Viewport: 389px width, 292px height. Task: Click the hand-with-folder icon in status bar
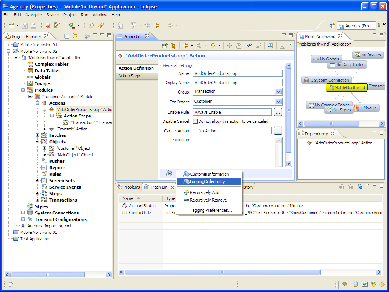[x=344, y=284]
